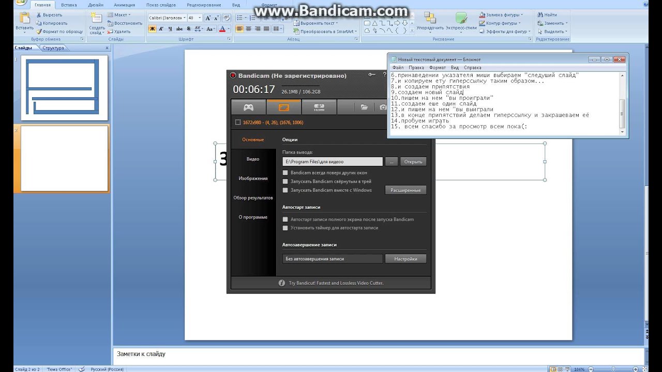
Task: Toggle underline (Ч) formatting
Action: click(x=170, y=29)
